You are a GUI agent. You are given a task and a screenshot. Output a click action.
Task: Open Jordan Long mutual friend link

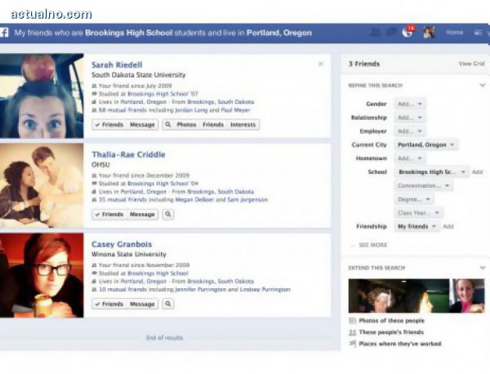(x=191, y=110)
